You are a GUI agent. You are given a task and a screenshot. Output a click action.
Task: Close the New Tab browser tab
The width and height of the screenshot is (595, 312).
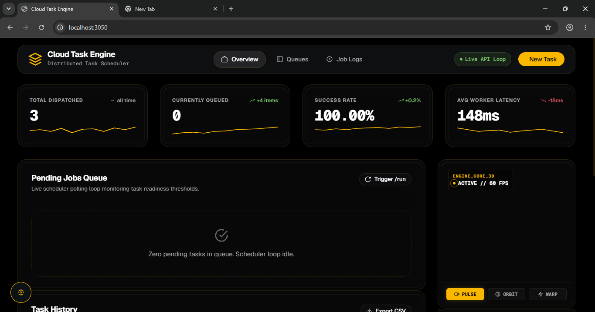[x=215, y=9]
